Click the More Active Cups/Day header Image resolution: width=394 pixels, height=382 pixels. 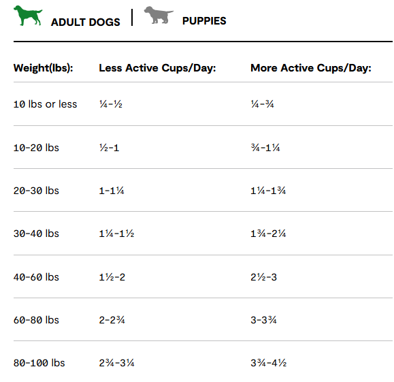(311, 68)
